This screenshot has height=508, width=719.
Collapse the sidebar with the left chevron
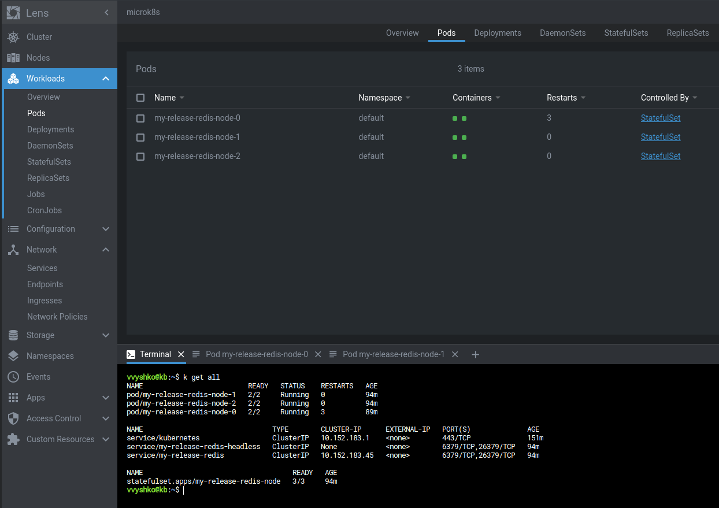[x=106, y=12]
